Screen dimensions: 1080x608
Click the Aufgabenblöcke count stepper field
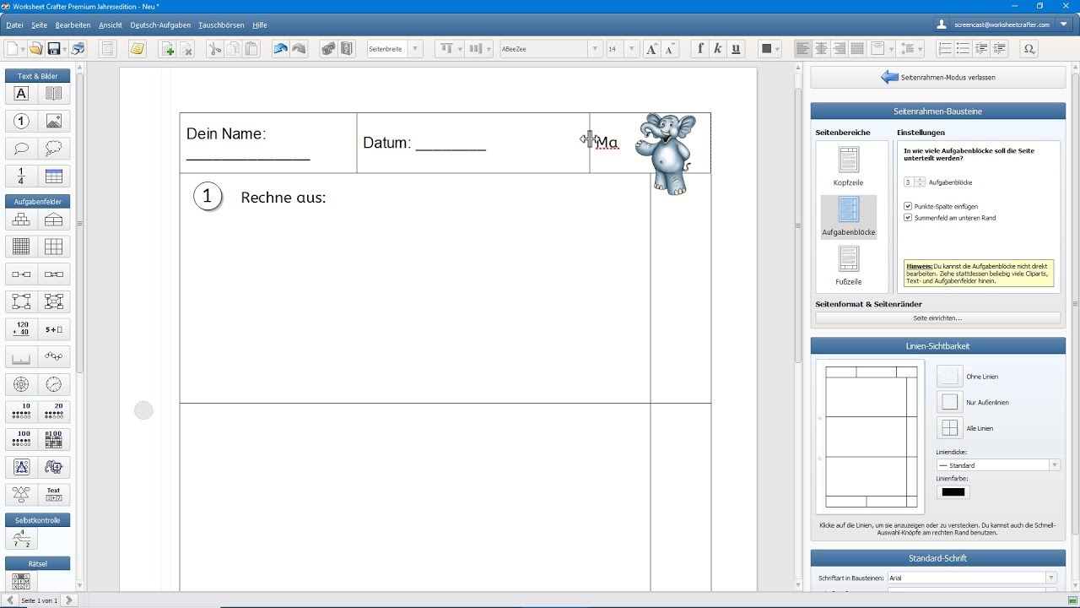tap(915, 182)
